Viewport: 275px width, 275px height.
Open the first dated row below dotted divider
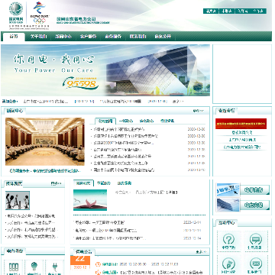[x=137, y=222]
